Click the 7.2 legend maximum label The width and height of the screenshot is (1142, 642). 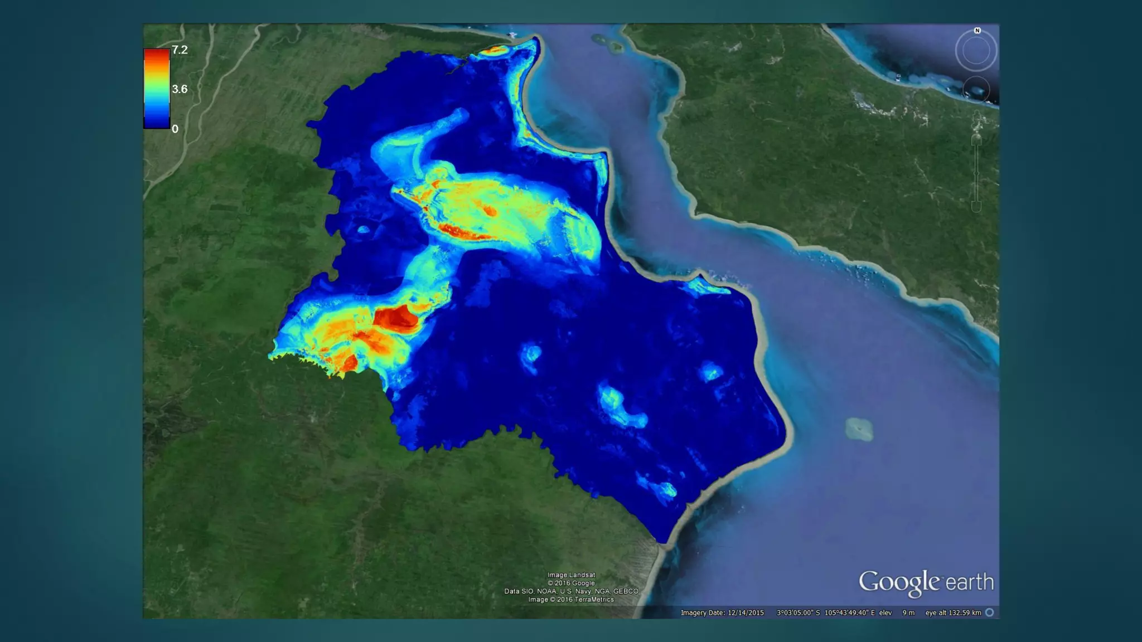click(x=180, y=50)
